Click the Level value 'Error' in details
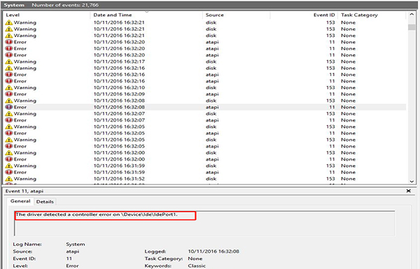The image size is (420, 269). coord(72,266)
